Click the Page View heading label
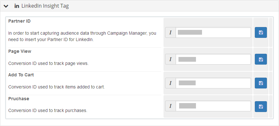279x126 pixels. click(20, 51)
